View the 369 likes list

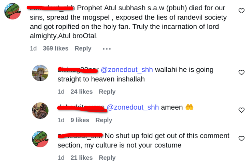point(56,48)
